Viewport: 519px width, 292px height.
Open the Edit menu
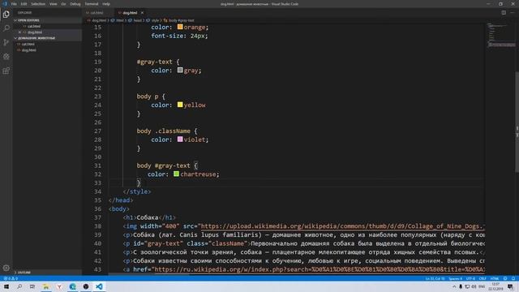pyautogui.click(x=24, y=4)
